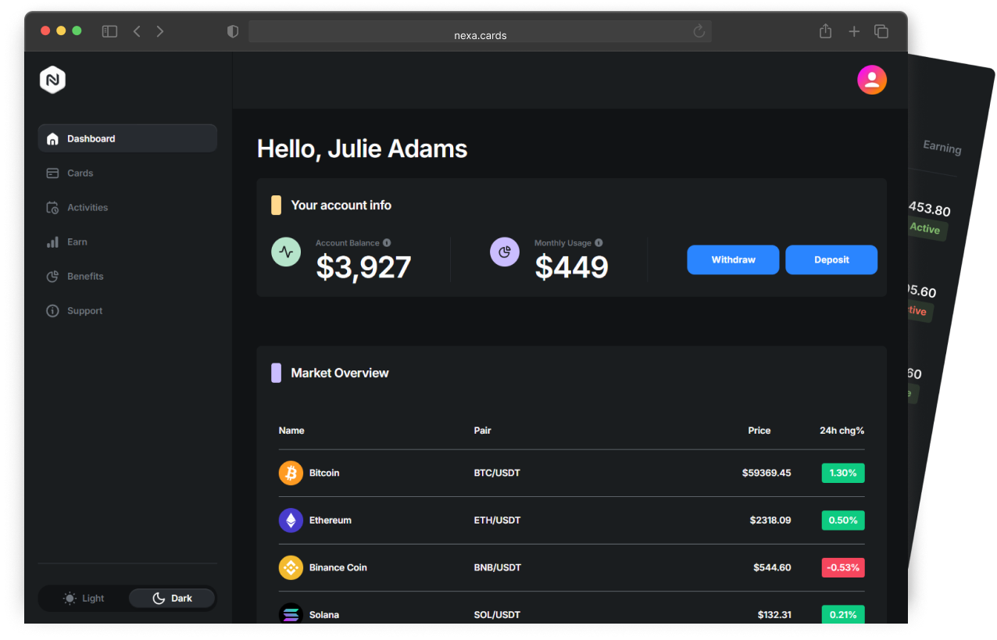This screenshot has height=640, width=997.
Task: Click the $449 monthly usage amount
Action: coord(571,267)
